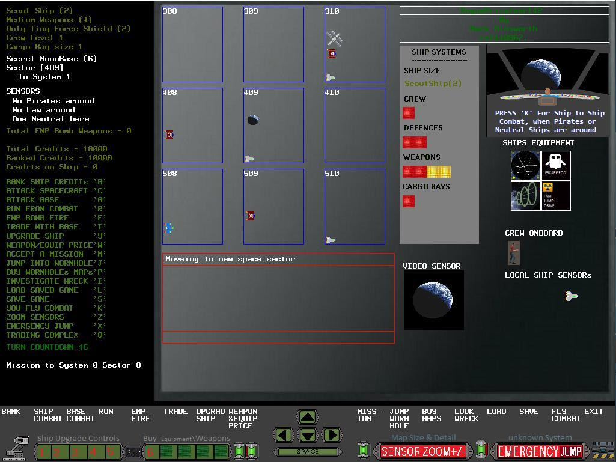Toggle the green light left of Sensor Zoom
Screen dimensions: 616x462
(364, 450)
